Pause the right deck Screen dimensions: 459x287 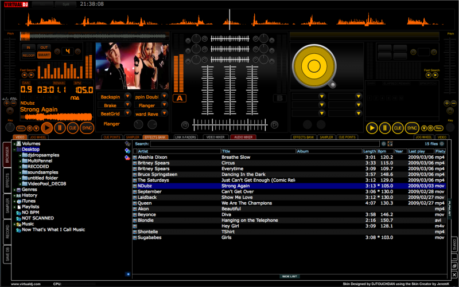click(x=384, y=128)
